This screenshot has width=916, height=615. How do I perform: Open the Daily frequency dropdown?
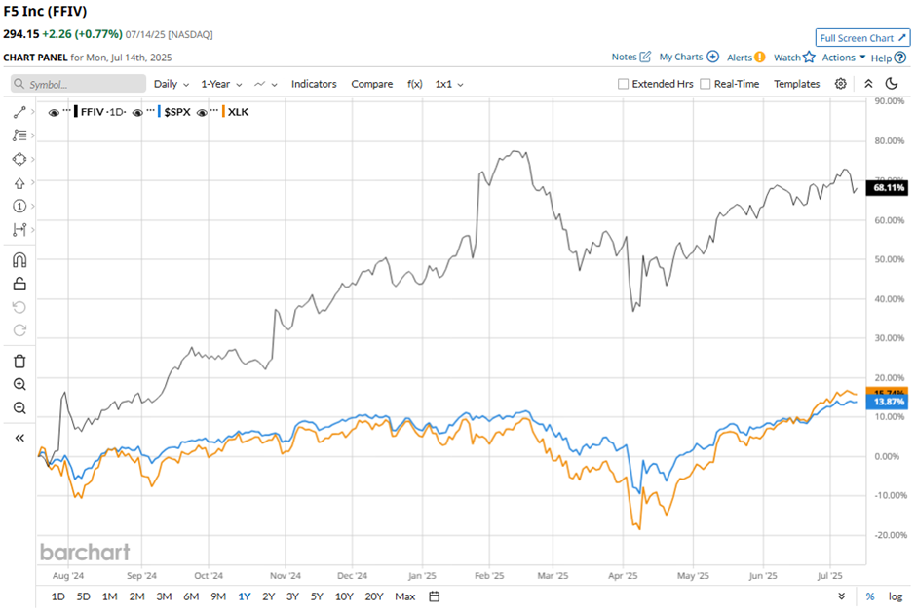click(172, 84)
